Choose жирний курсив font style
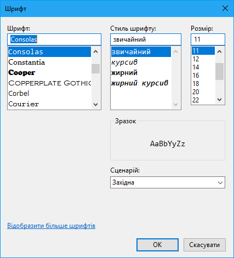Screen dimensions: 234x258 pos(141,83)
